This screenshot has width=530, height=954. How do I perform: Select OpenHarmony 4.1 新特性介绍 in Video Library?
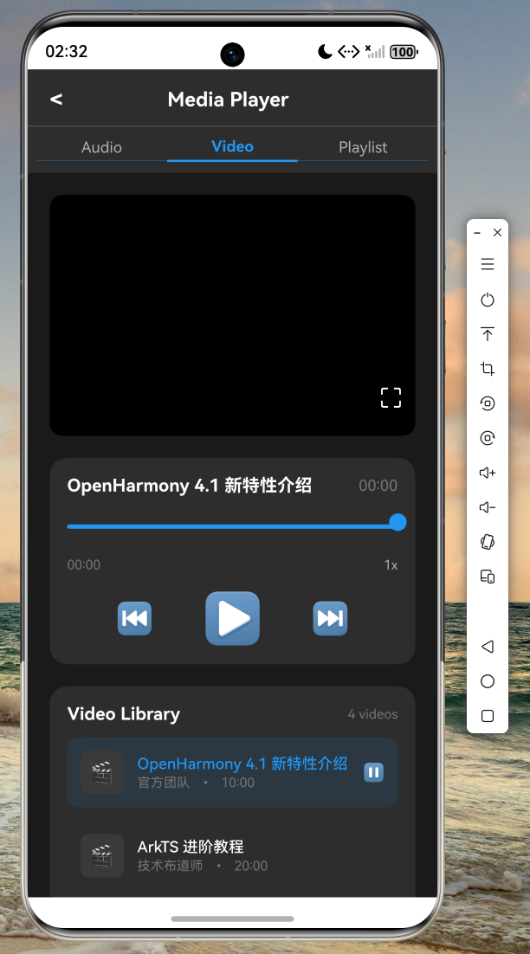232,773
